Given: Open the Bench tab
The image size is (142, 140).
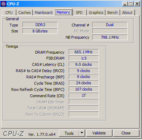Looking at the screenshot, I should pyautogui.click(x=113, y=13).
